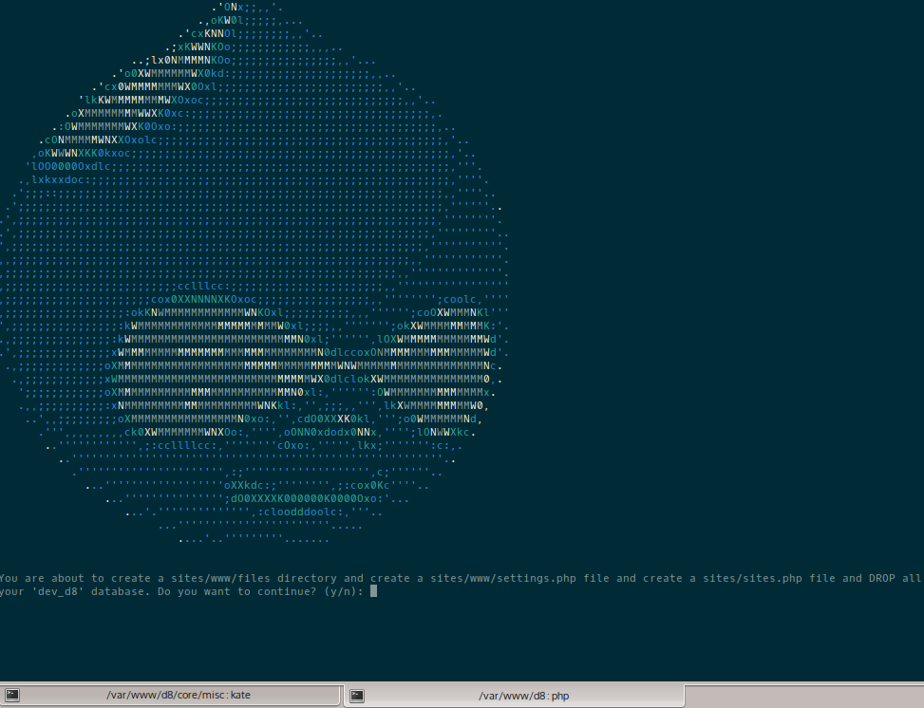Click terminal icon on the php tab

357,696
